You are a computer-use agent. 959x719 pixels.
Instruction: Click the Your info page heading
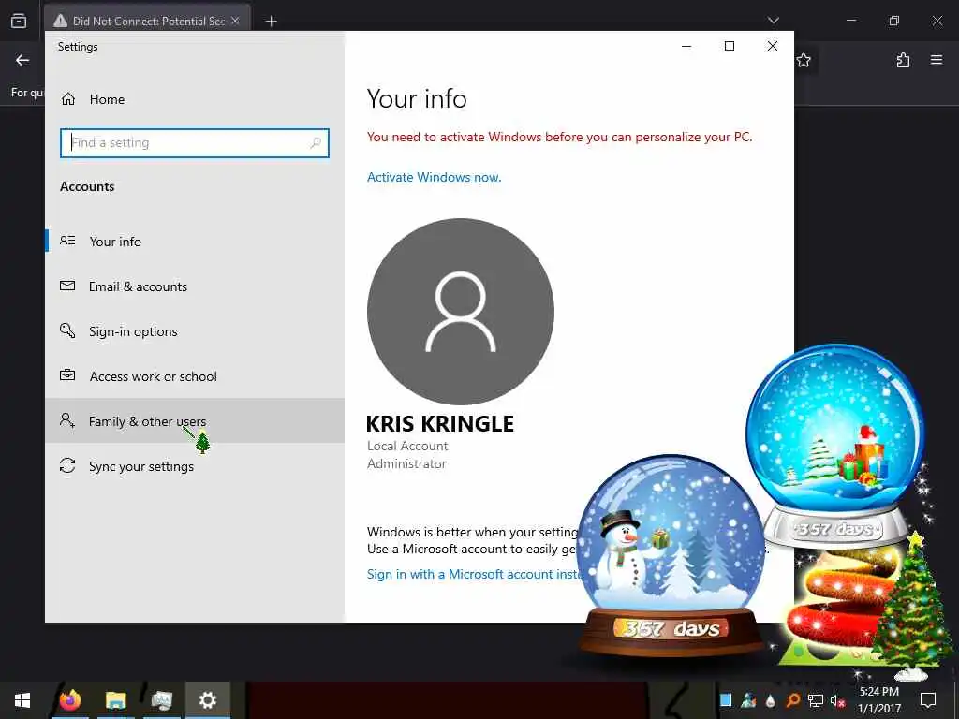click(417, 99)
